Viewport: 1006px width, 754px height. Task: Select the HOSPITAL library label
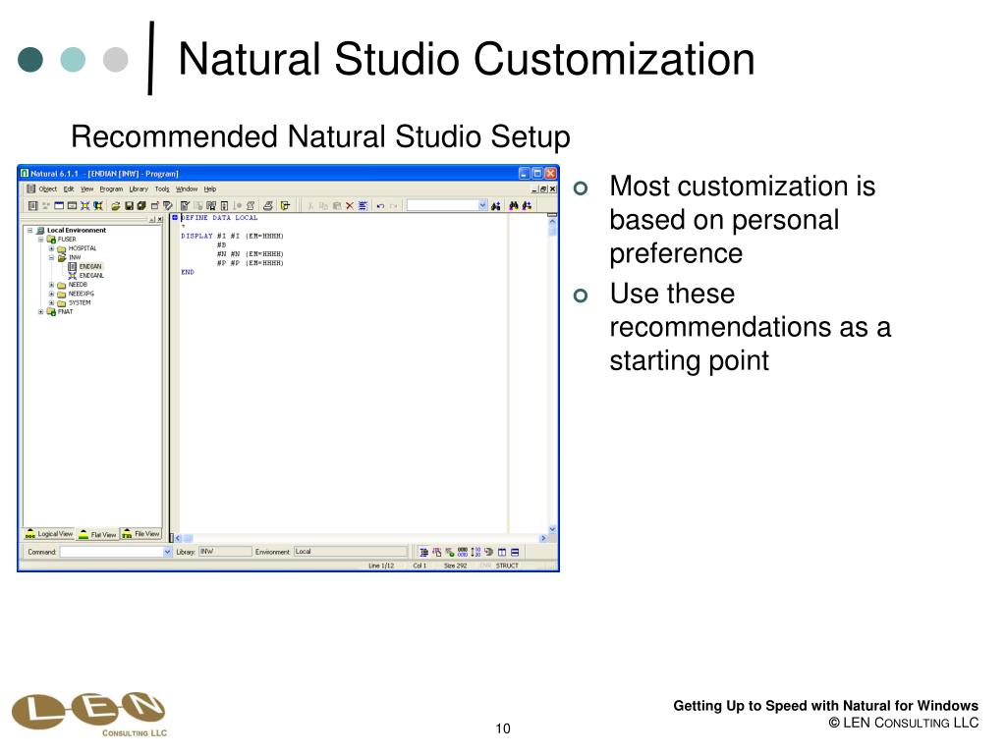click(x=83, y=248)
